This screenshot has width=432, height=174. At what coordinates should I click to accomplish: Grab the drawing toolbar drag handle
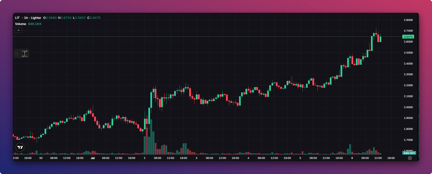click(x=17, y=54)
